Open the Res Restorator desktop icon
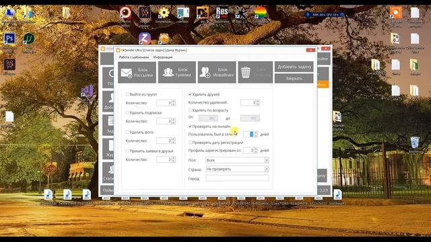Screen dimensions: 431x242 [222, 13]
